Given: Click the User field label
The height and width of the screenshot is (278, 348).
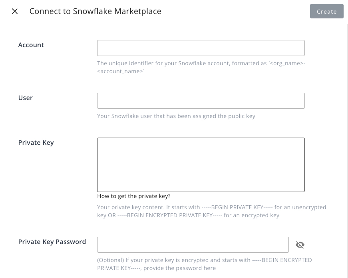Looking at the screenshot, I should coord(26,98).
